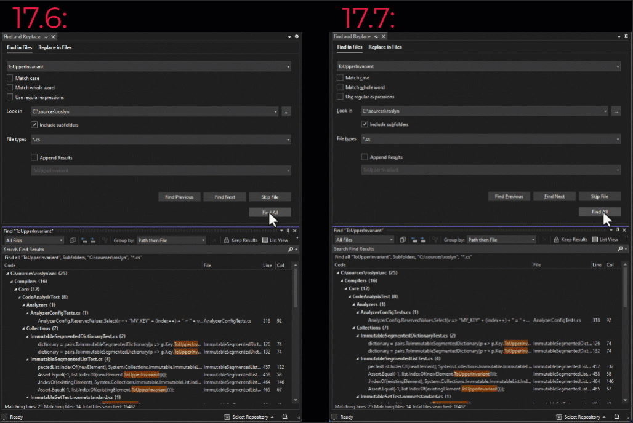Uncheck Include subfolders in left 17.6 panel
The width and height of the screenshot is (633, 423).
34,125
